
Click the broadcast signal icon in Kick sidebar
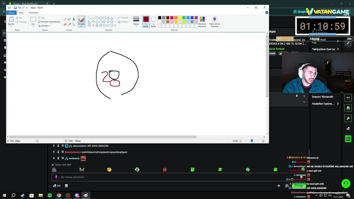348,98
